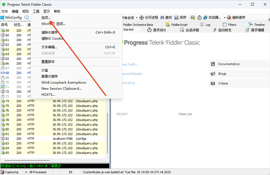Click the Fiddler app icon in title bar
This screenshot has width=270, height=175.
(x=4, y=4)
